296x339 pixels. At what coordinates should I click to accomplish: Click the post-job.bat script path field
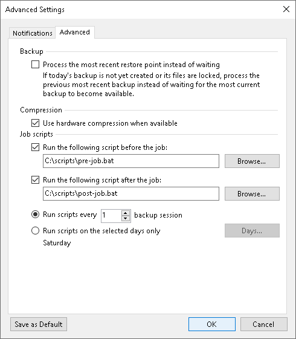tap(131, 193)
